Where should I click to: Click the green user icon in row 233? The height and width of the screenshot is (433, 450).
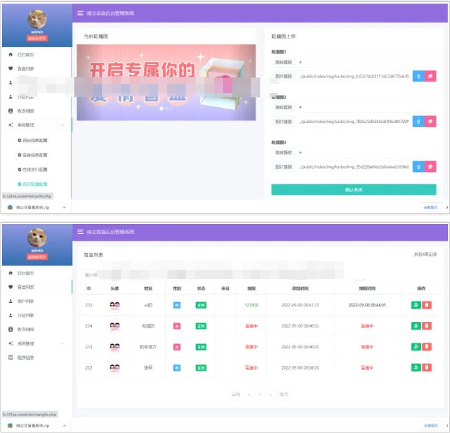416,347
